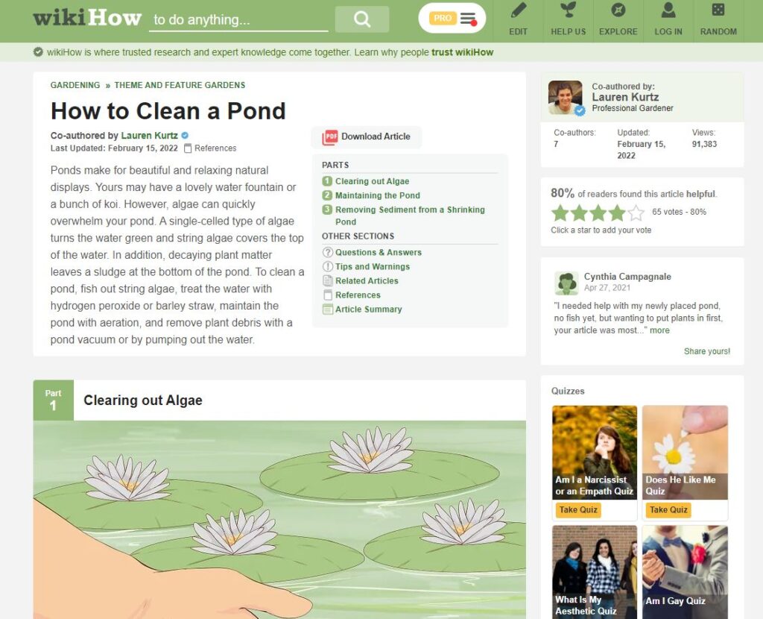Image resolution: width=763 pixels, height=619 pixels.
Task: Rate the article five stars
Action: click(x=636, y=213)
